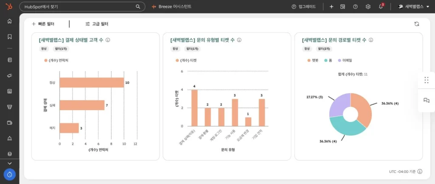This screenshot has height=184, width=435.
Task: Open the Content icon in sidebar
Action: 10,91
